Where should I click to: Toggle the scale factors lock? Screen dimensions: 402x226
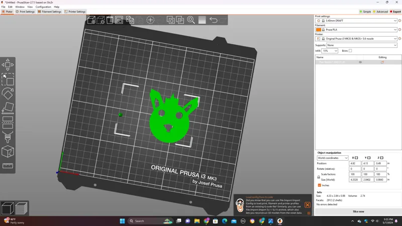tap(319, 177)
